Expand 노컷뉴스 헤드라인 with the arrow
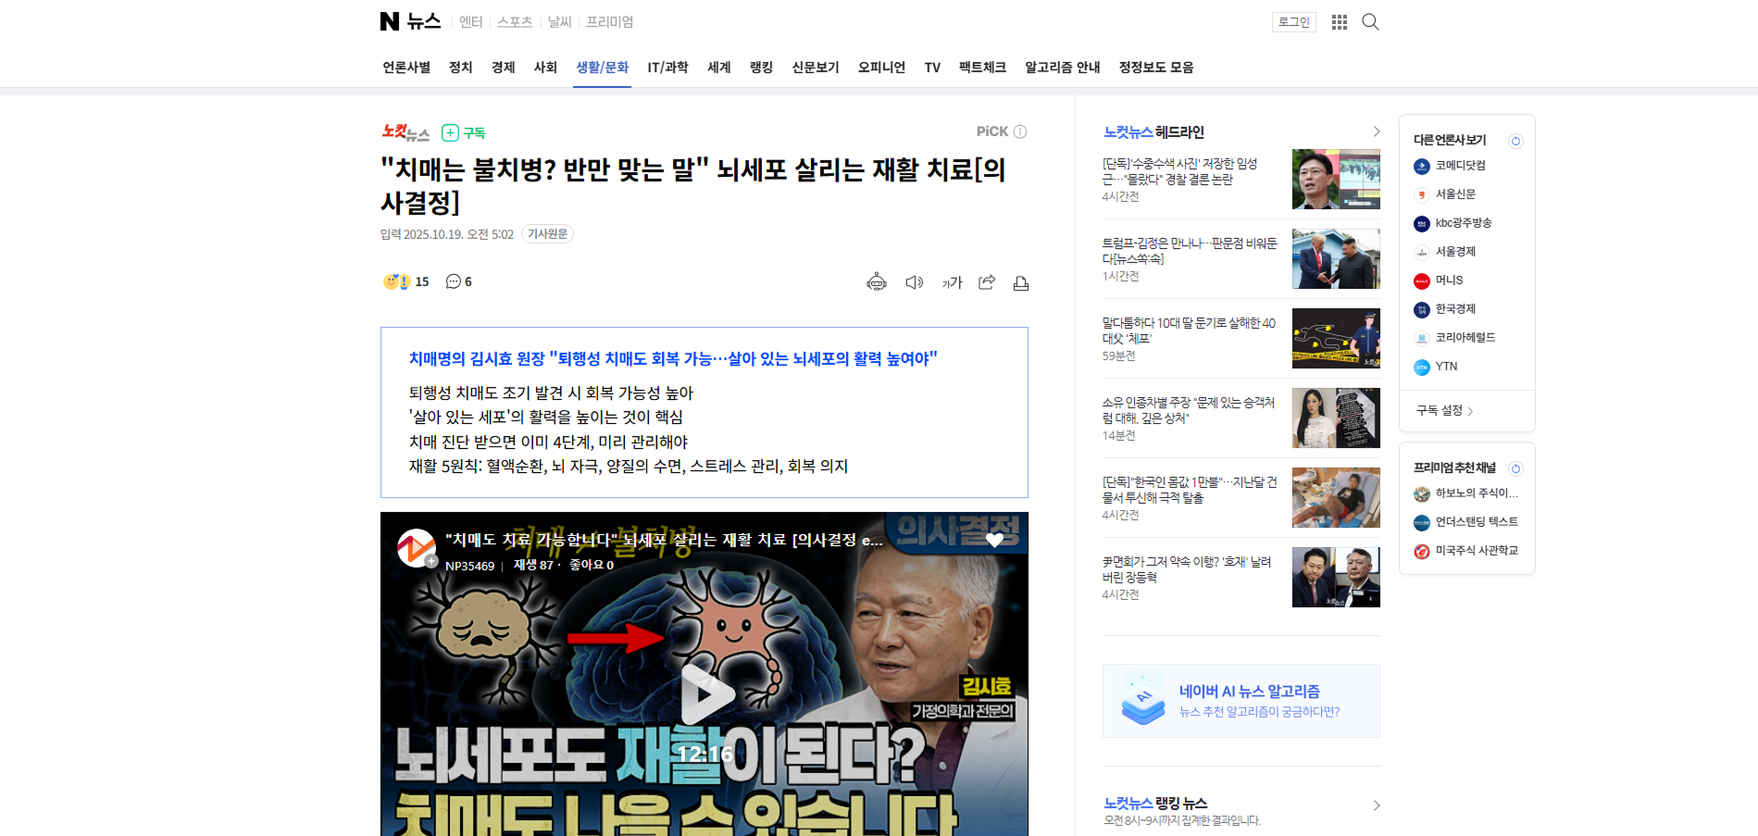1758x836 pixels. click(x=1376, y=132)
